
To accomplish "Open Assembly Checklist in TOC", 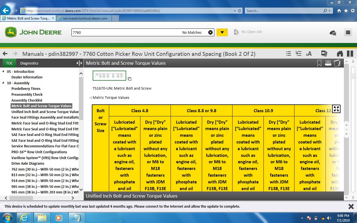I will 27,100.
